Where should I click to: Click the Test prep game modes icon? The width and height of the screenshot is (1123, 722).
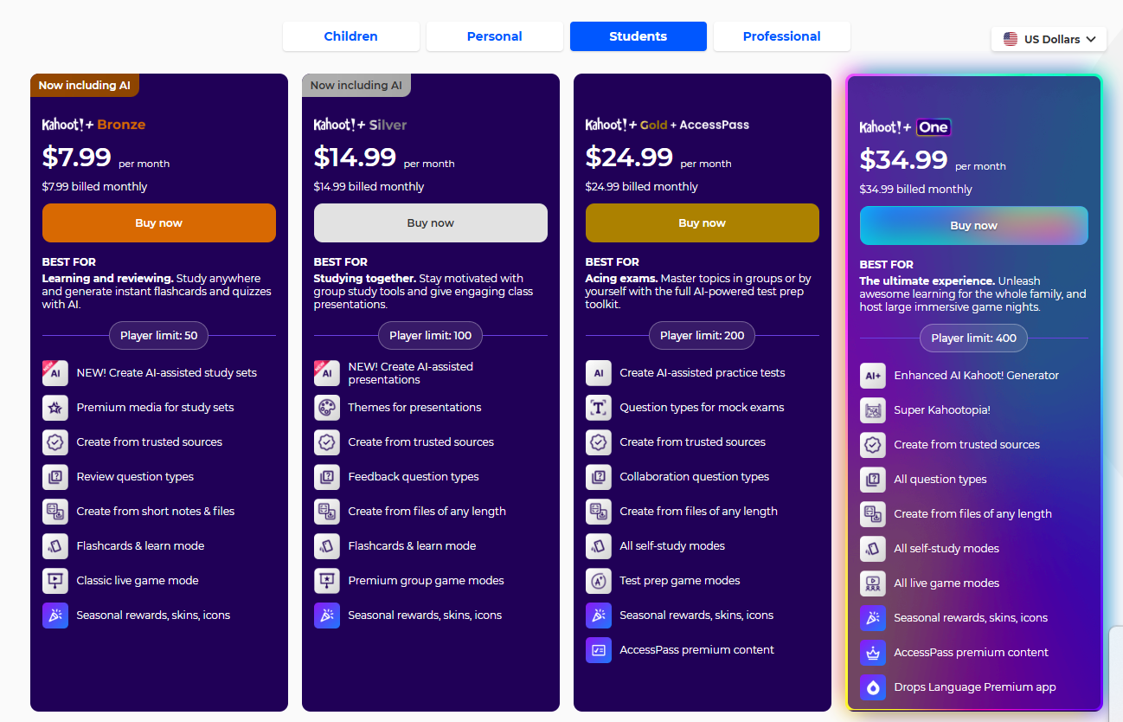point(599,581)
